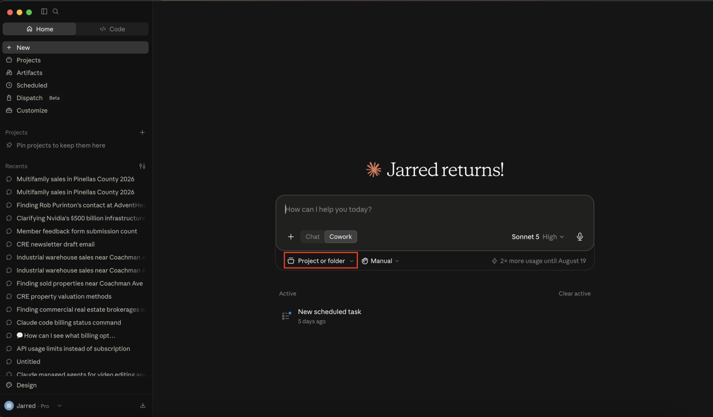
Task: Open the Artifacts sidebar item
Action: (x=76, y=73)
